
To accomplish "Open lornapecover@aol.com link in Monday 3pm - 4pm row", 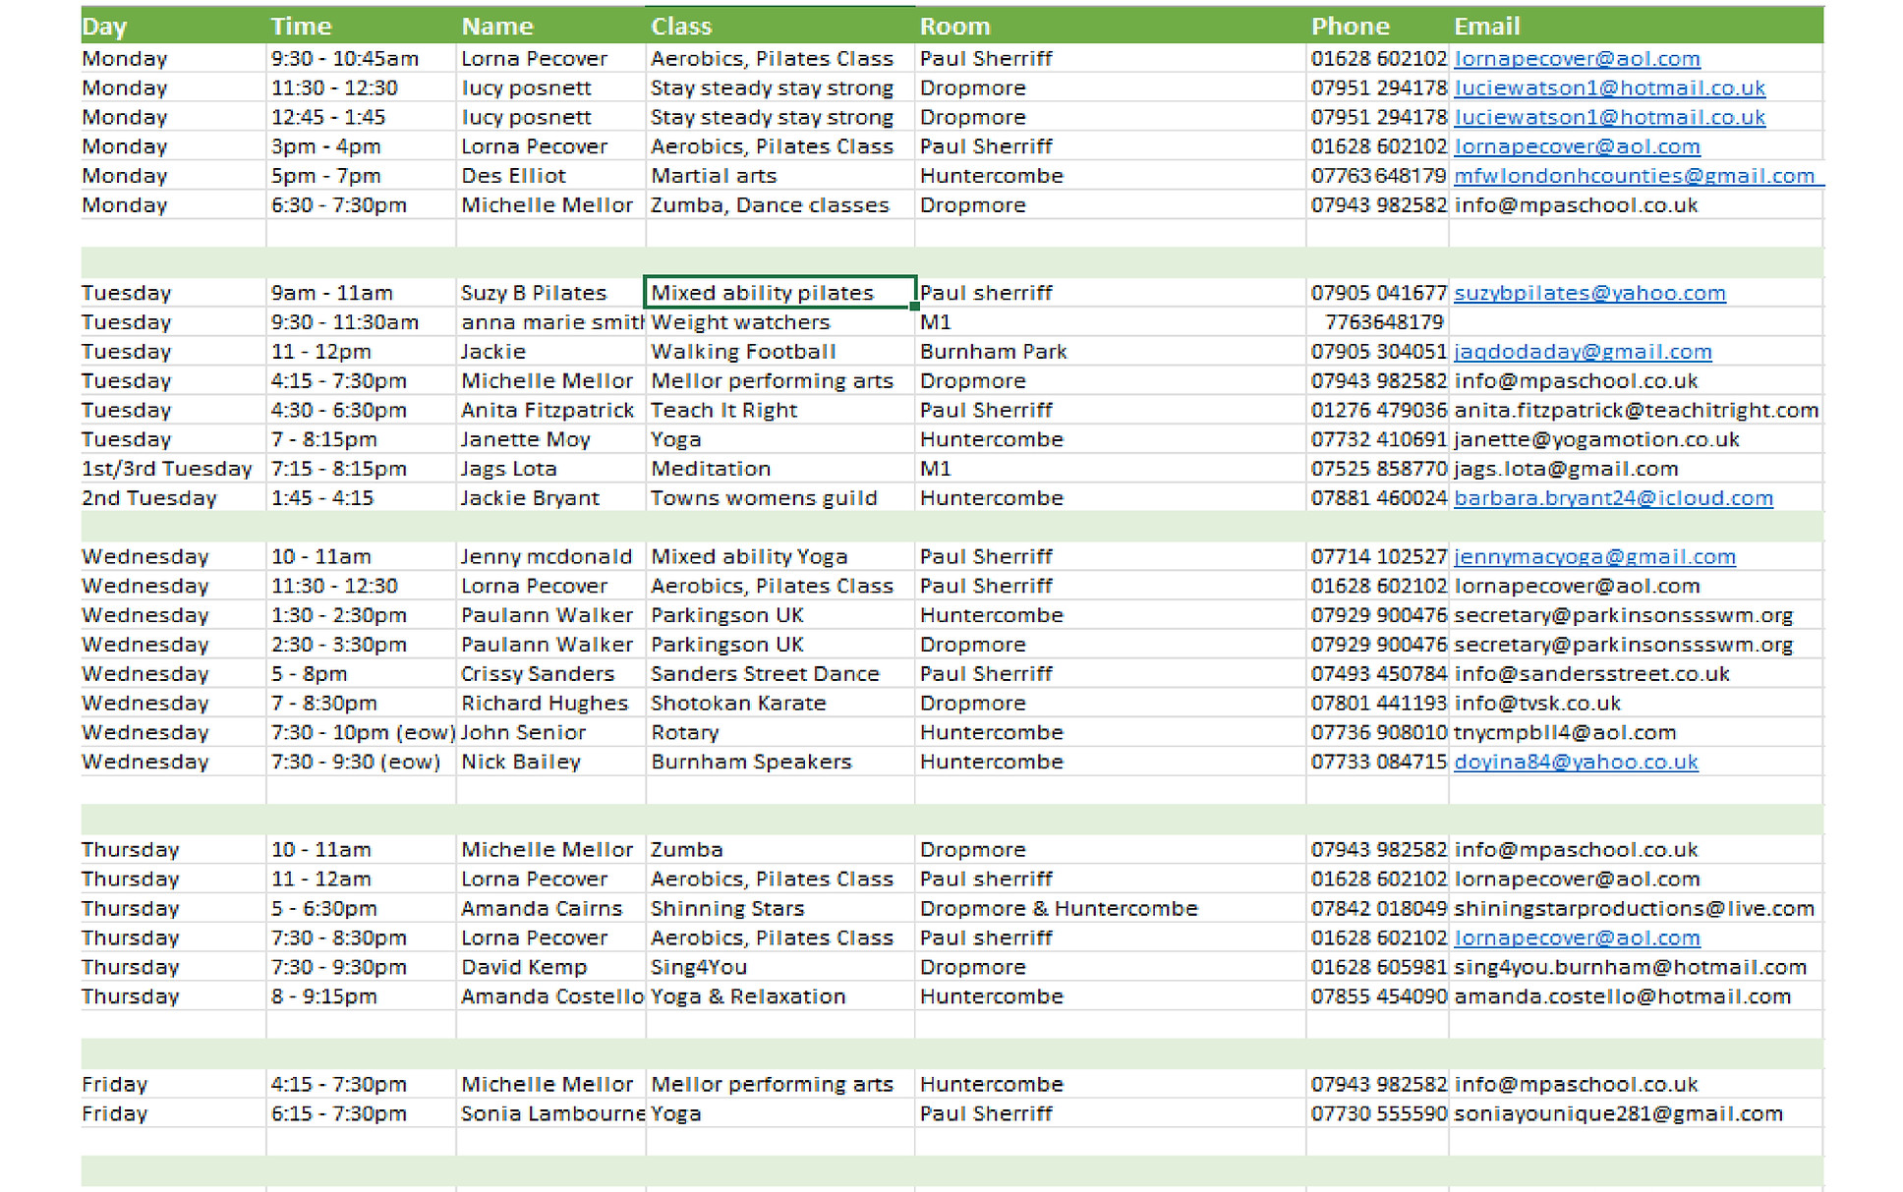I will [1577, 146].
